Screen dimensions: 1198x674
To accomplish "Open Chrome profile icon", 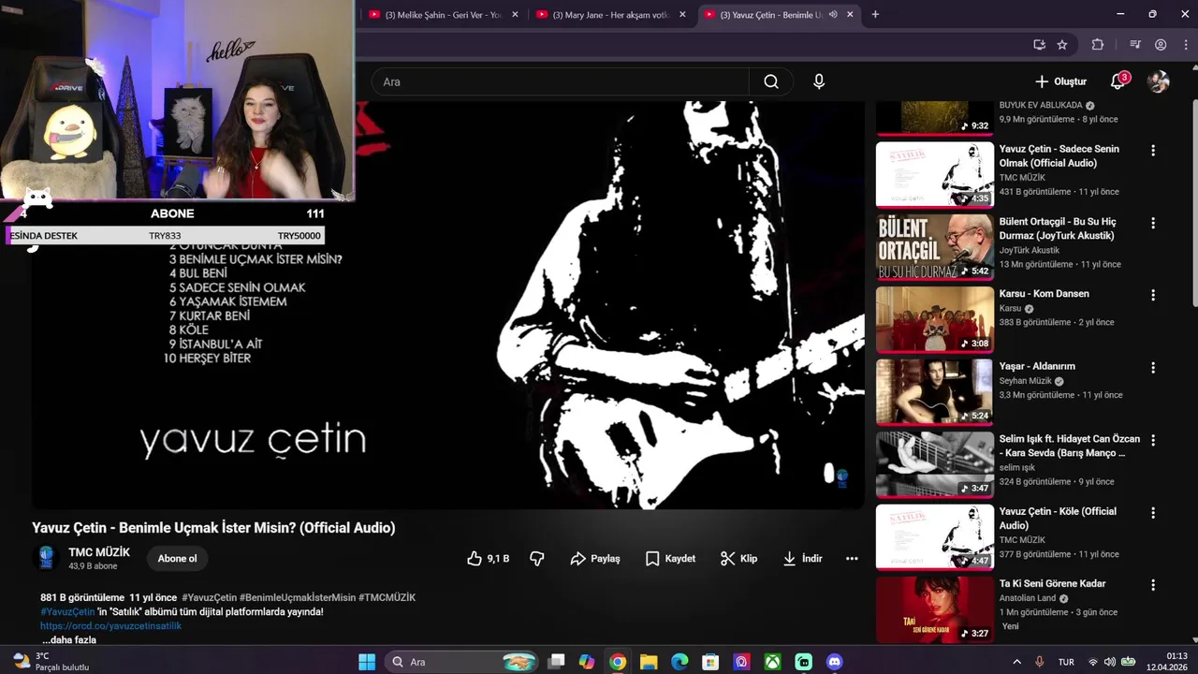I will pyautogui.click(x=1161, y=45).
